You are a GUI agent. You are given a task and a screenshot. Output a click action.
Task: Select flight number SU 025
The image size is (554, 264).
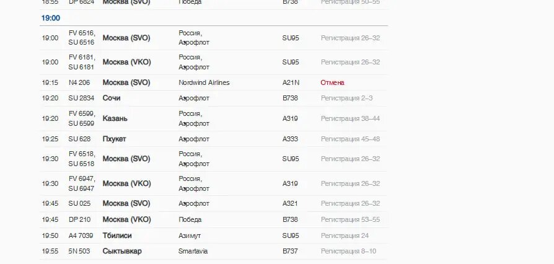pos(79,203)
